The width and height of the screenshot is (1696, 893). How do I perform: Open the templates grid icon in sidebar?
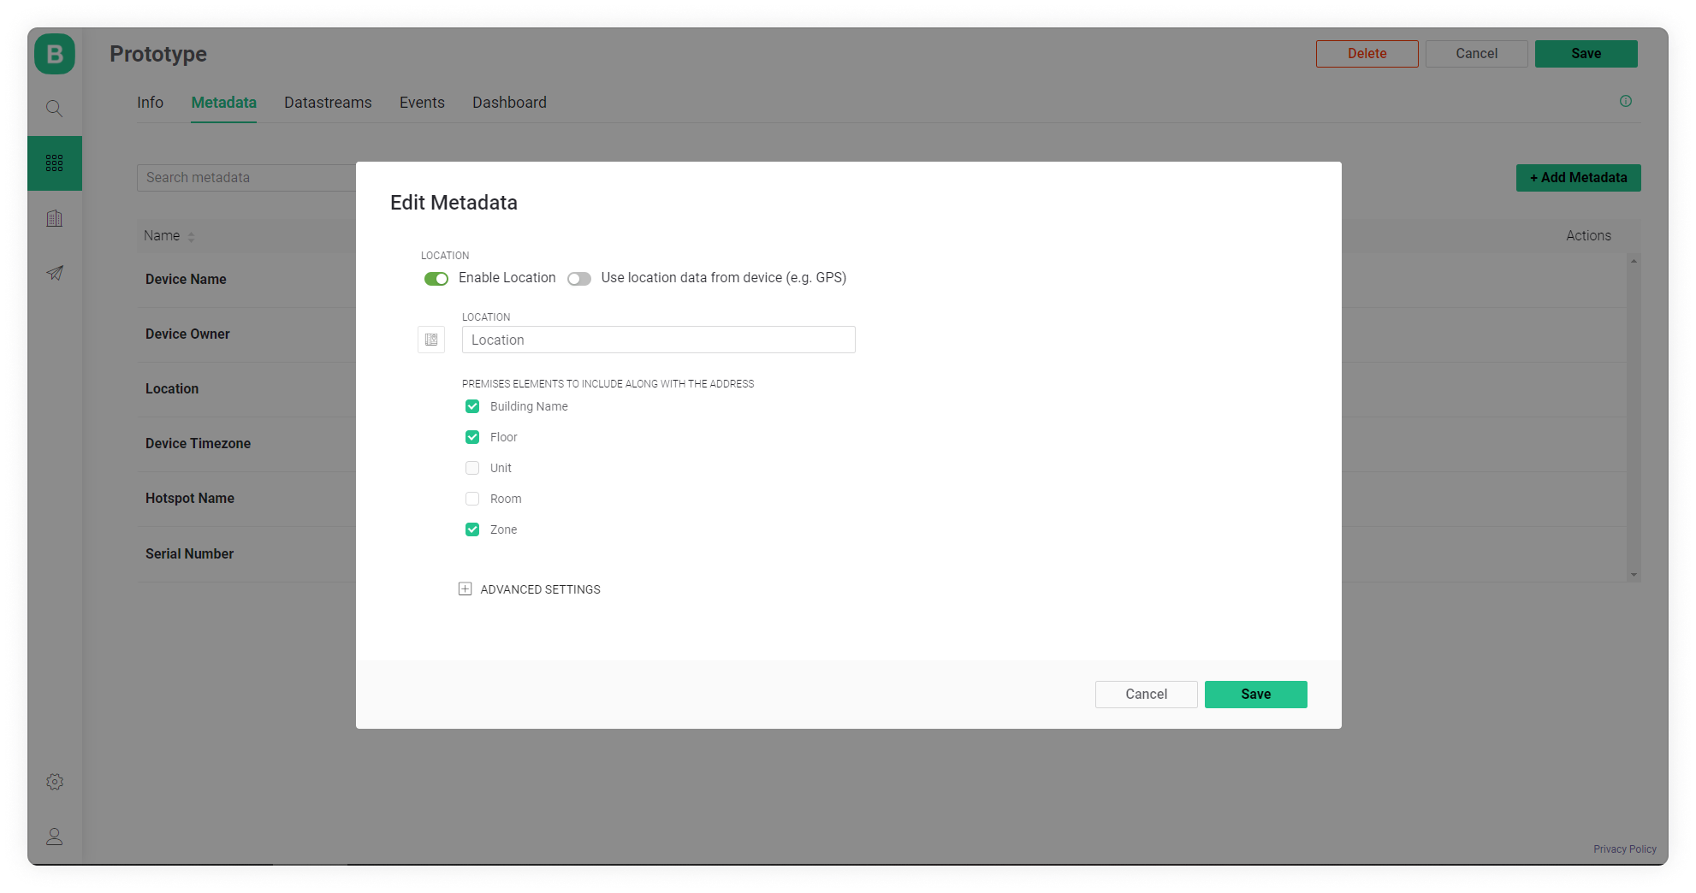(x=55, y=163)
